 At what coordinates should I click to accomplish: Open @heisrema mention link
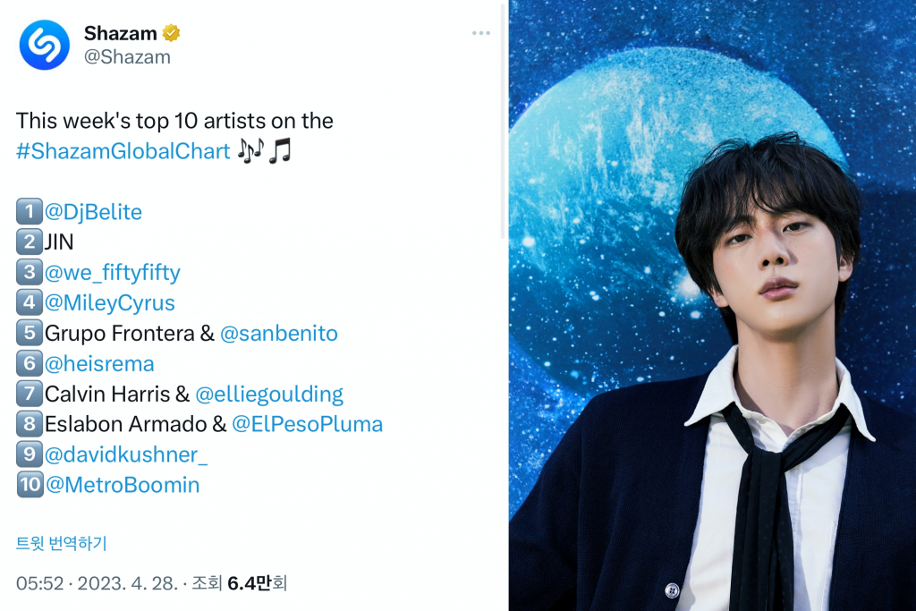coord(99,363)
